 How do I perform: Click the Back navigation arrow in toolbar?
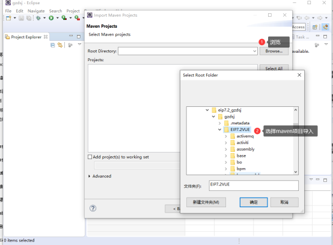tap(307, 18)
